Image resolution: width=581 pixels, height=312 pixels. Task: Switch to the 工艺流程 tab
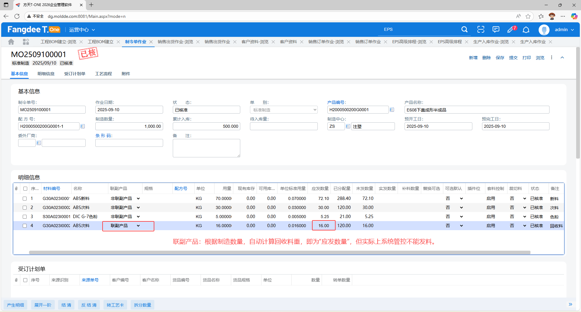tap(103, 74)
